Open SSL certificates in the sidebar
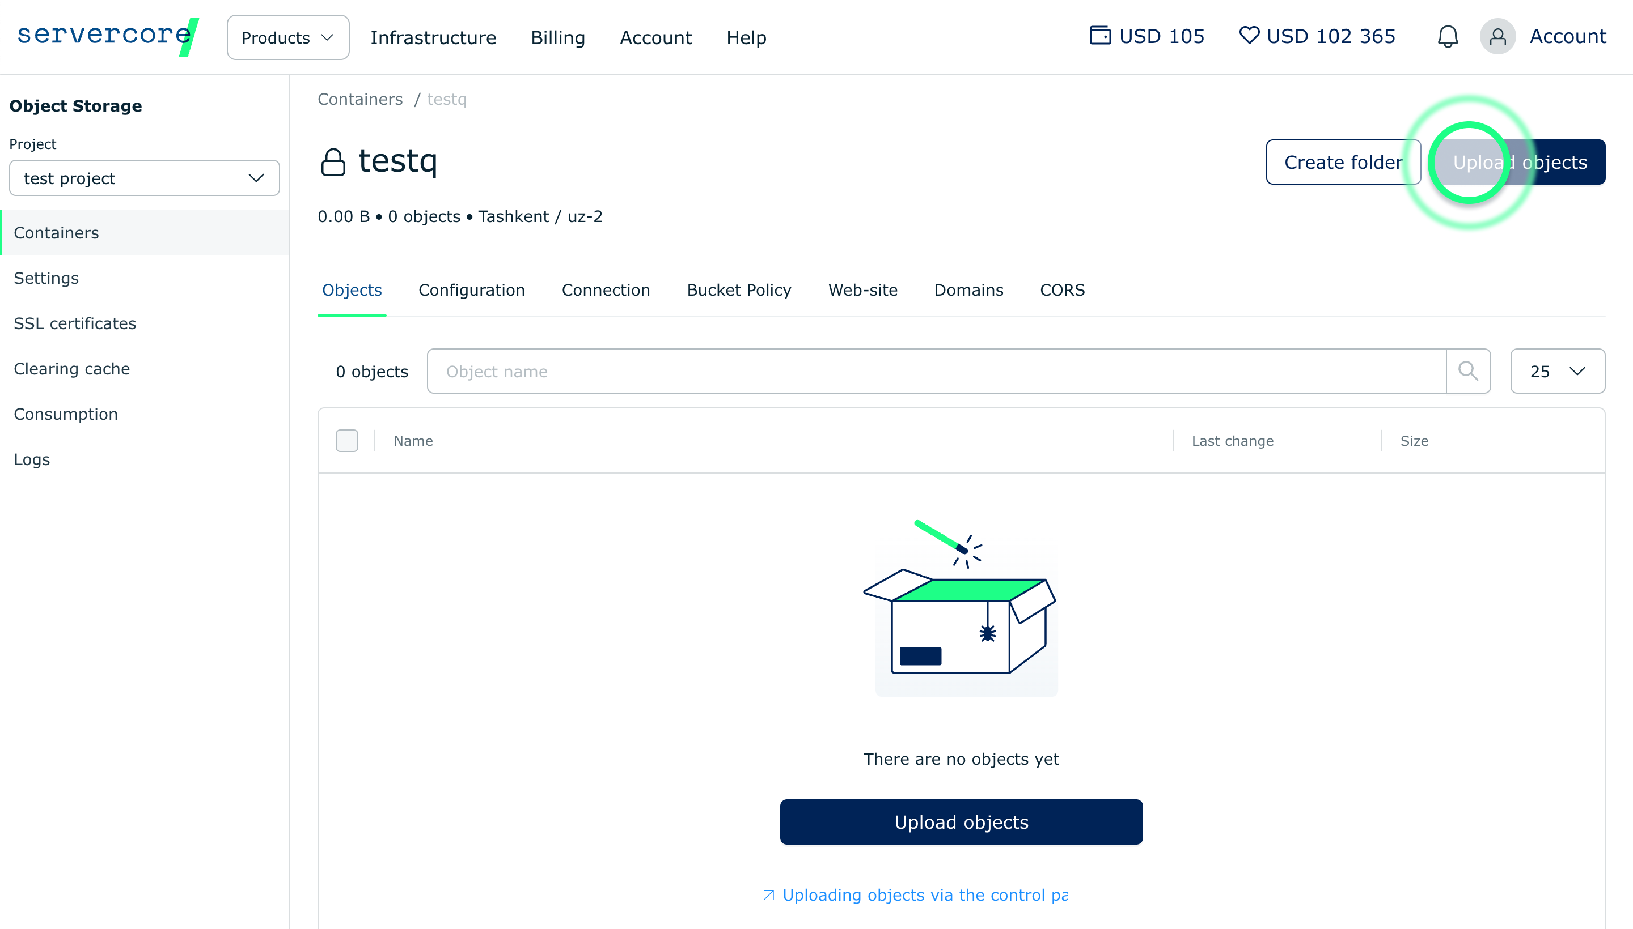This screenshot has height=929, width=1633. coord(75,323)
